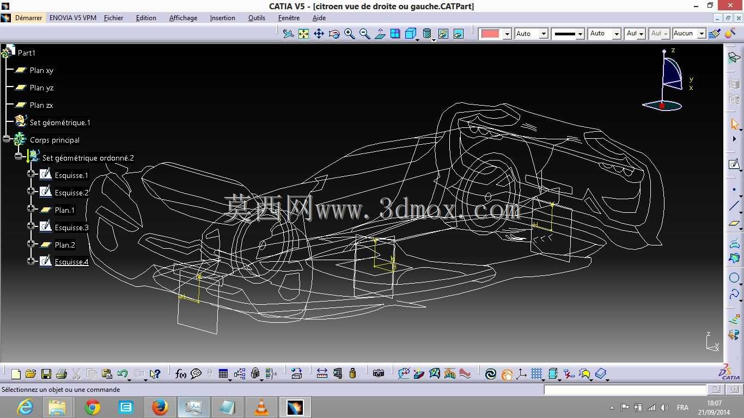Image resolution: width=744 pixels, height=418 pixels.
Task: Open the Insertion menu
Action: 223,18
